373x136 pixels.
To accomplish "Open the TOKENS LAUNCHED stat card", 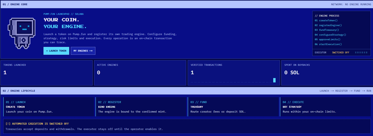I will tap(47, 73).
